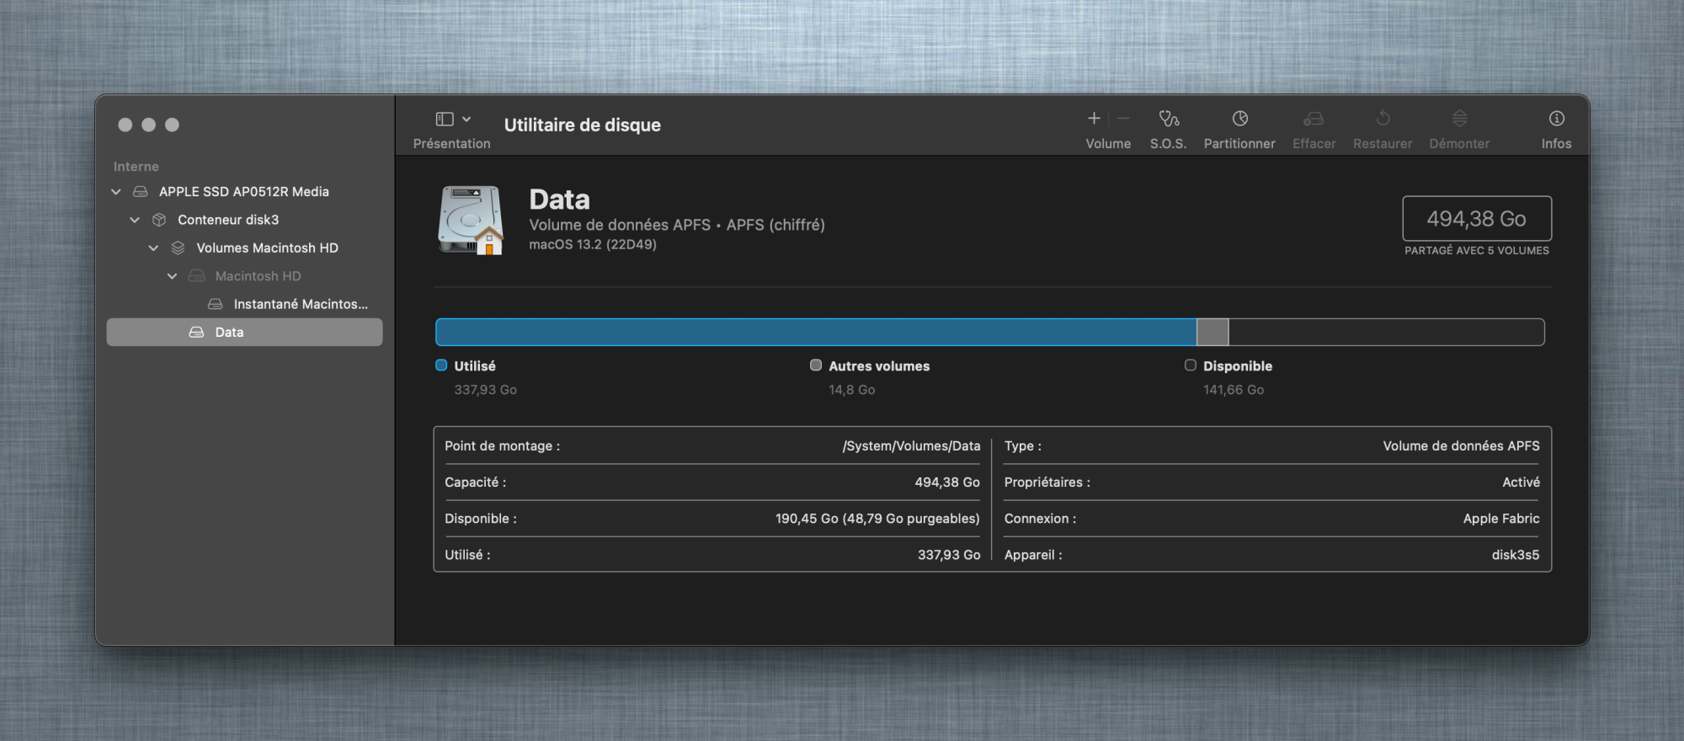Click the Démonter unmount icon
1684x741 pixels.
(1459, 119)
